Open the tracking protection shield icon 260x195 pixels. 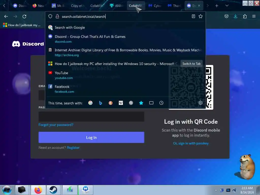click(x=50, y=16)
